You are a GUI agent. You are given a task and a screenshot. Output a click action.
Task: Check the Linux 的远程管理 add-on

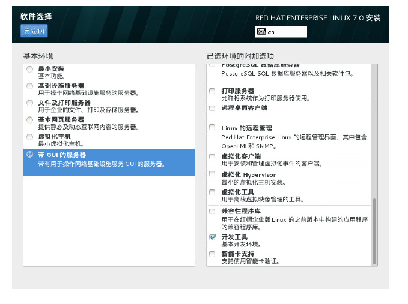point(212,127)
